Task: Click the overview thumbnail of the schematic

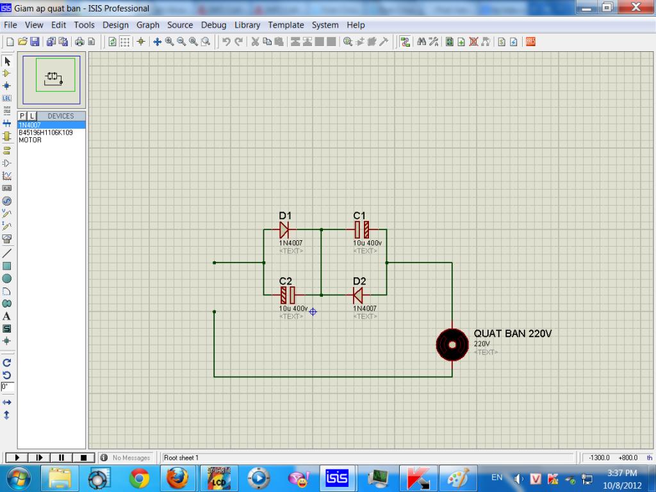Action: (52, 79)
